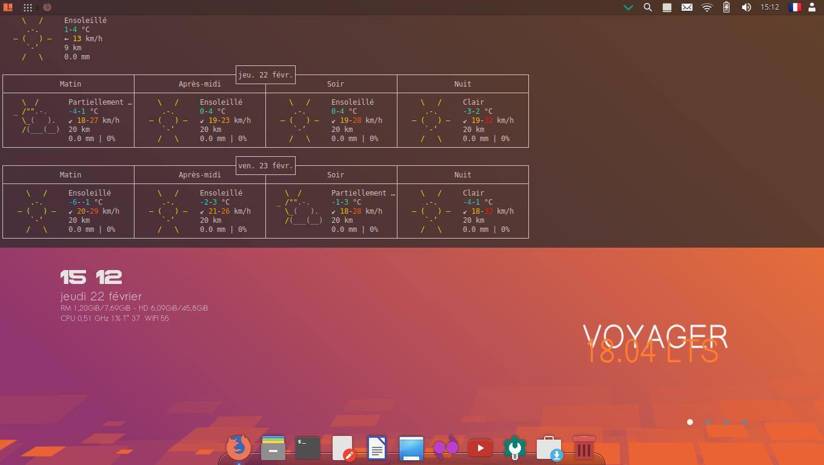The height and width of the screenshot is (465, 824).
Task: Open the green wrench settings dock icon
Action: (x=515, y=449)
